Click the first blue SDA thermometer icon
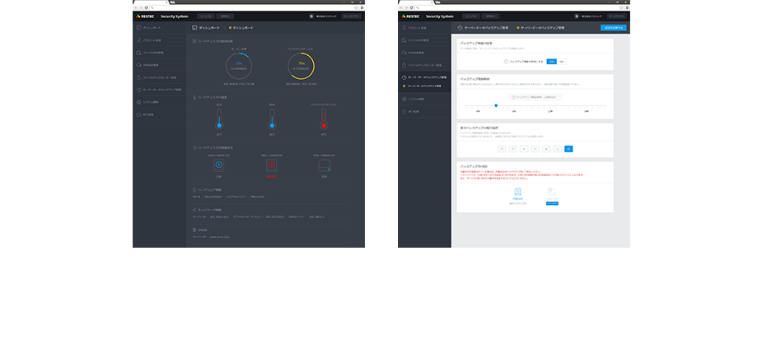The height and width of the screenshot is (358, 762). point(219,119)
